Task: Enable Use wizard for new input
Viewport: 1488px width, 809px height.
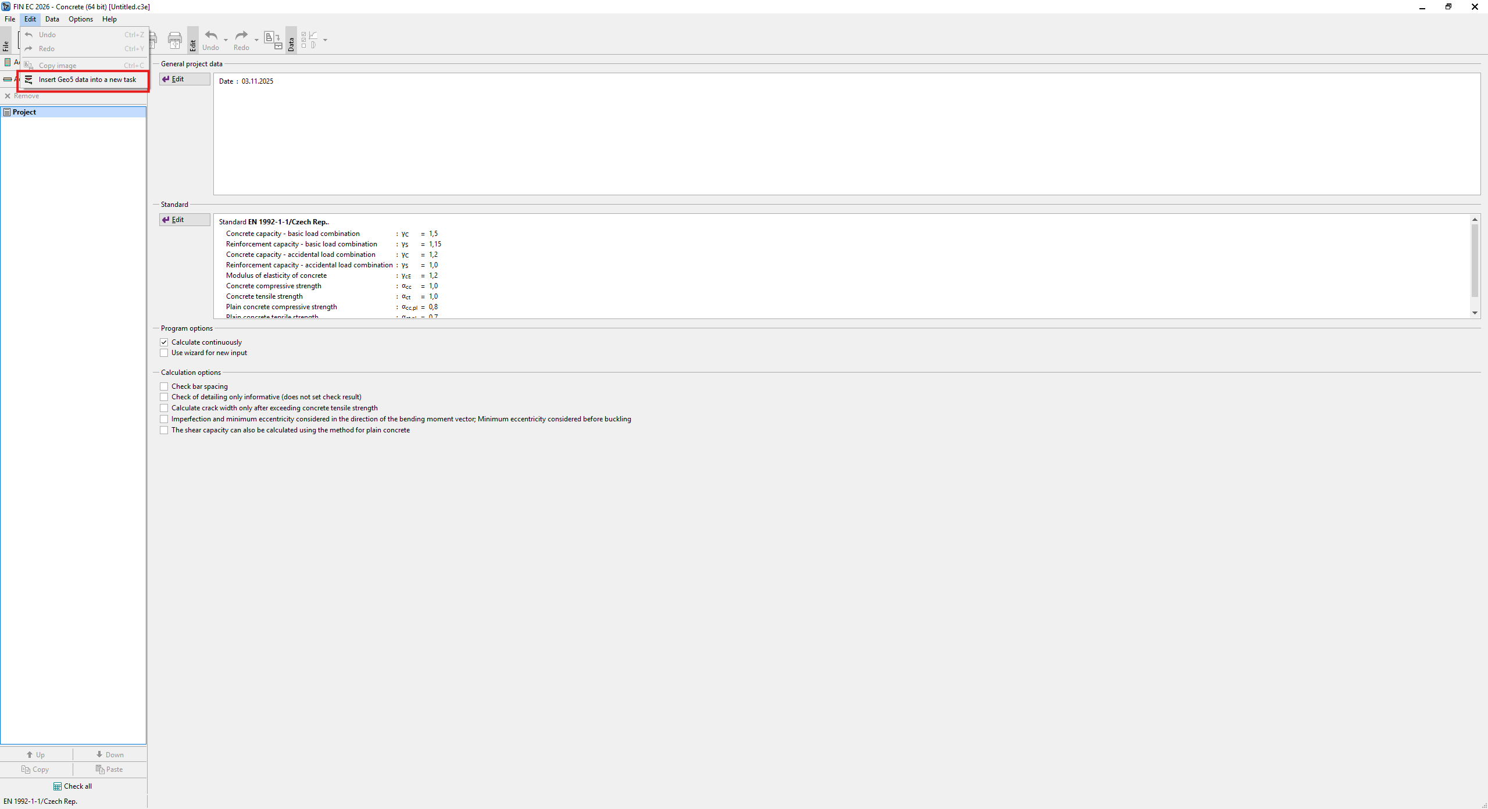Action: pos(164,353)
